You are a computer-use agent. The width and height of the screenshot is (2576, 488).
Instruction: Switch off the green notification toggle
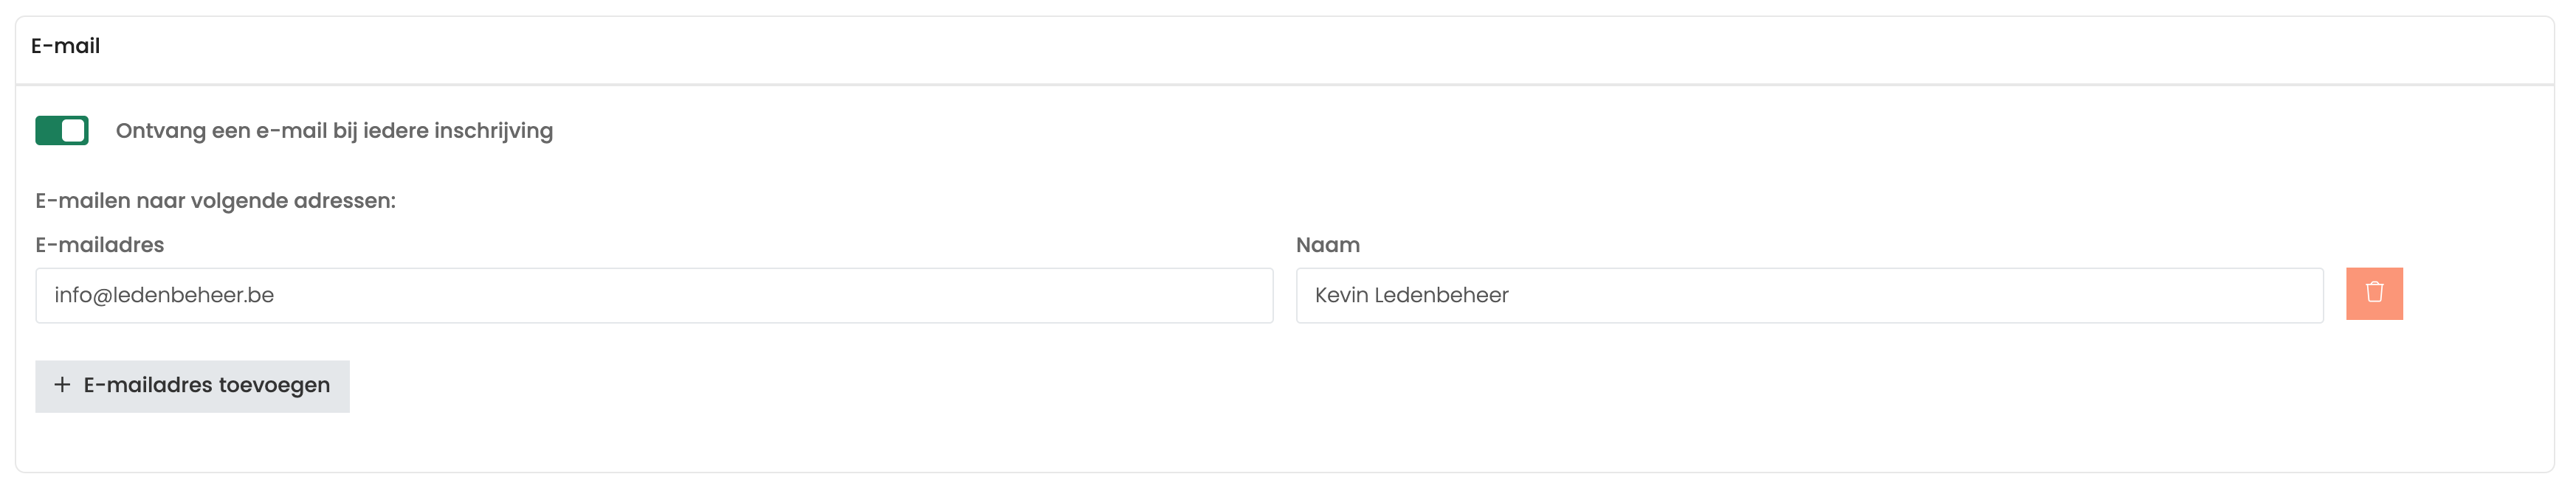pyautogui.click(x=62, y=130)
